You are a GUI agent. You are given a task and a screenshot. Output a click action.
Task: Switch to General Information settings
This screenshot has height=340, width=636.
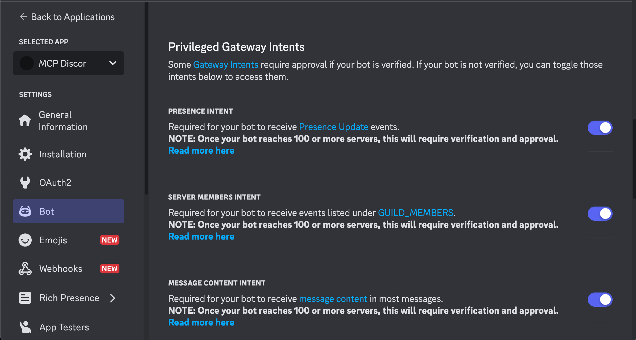pyautogui.click(x=63, y=121)
